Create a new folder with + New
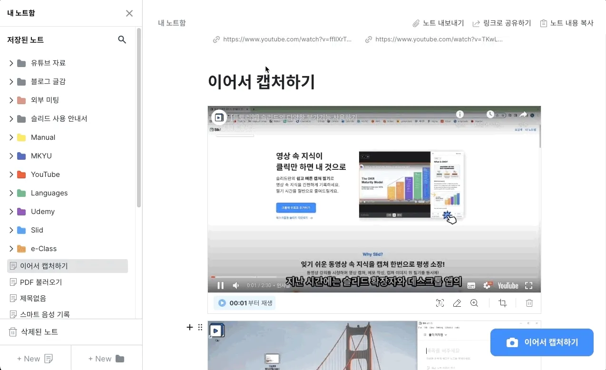This screenshot has height=370, width=606. (x=107, y=359)
